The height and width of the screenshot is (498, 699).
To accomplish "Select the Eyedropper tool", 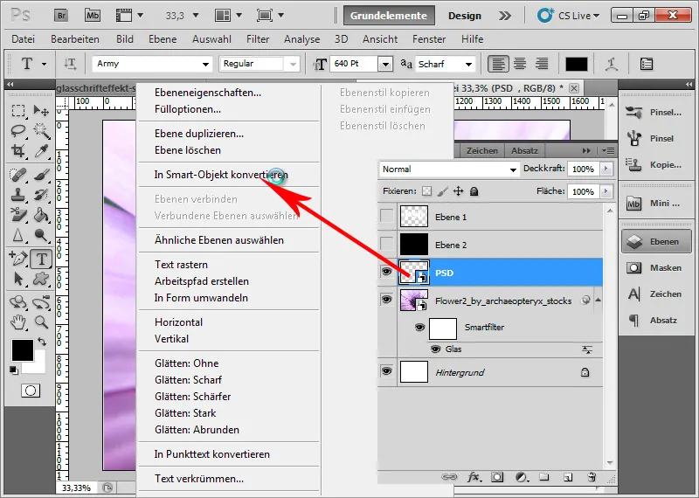I will click(x=41, y=150).
